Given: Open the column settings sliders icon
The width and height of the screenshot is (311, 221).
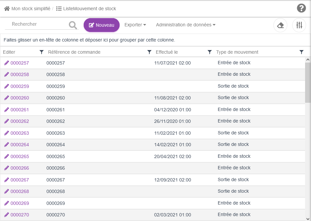Looking at the screenshot, I should [299, 25].
